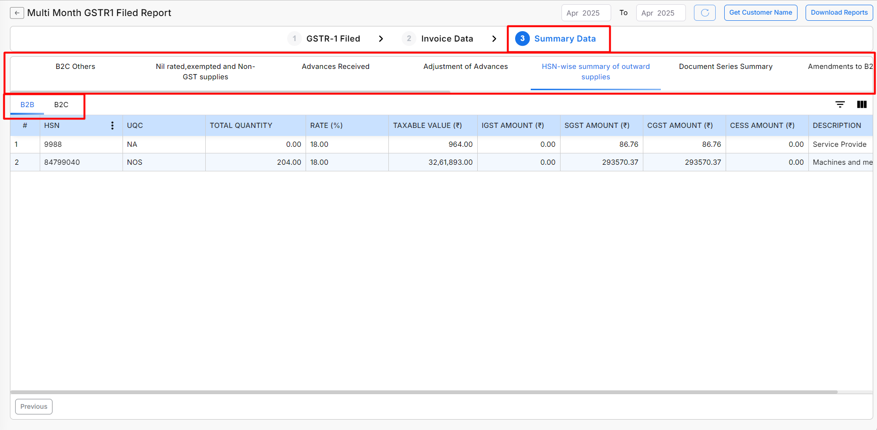
Task: Open the column chooser icon
Action: click(x=861, y=104)
